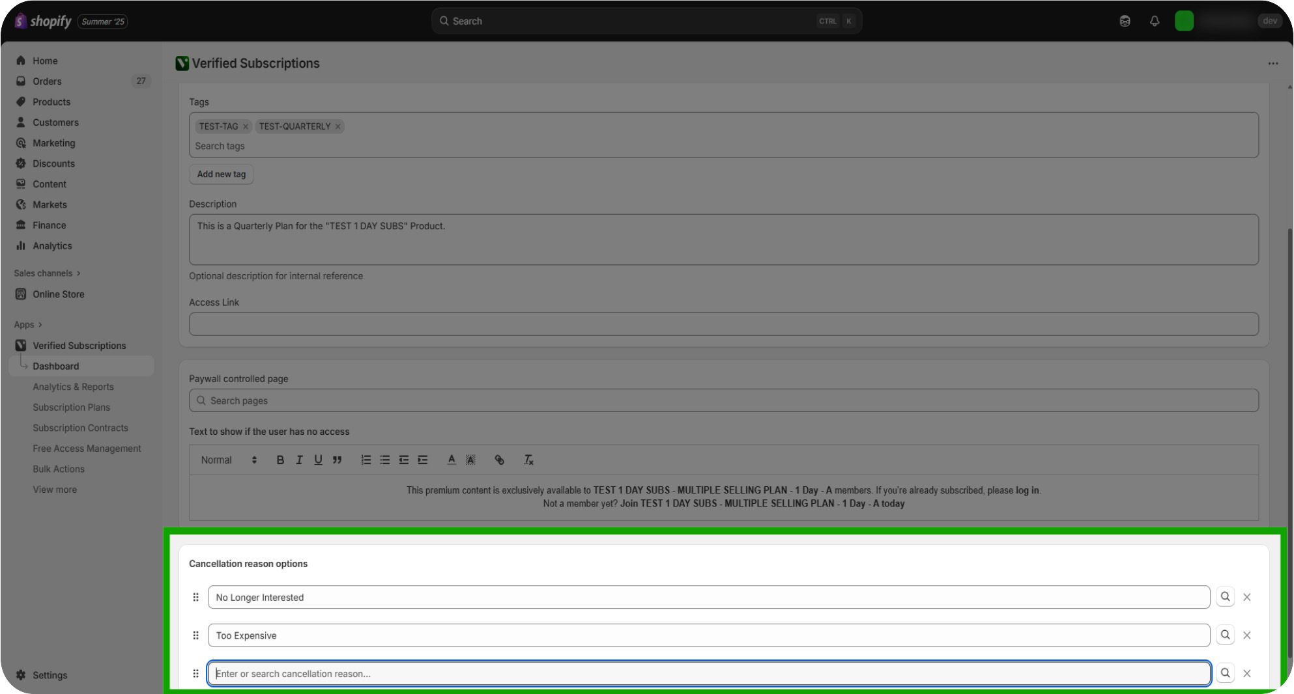Screen dimensions: 1294x694
Task: Click the No Longer Interested input
Action: point(709,597)
